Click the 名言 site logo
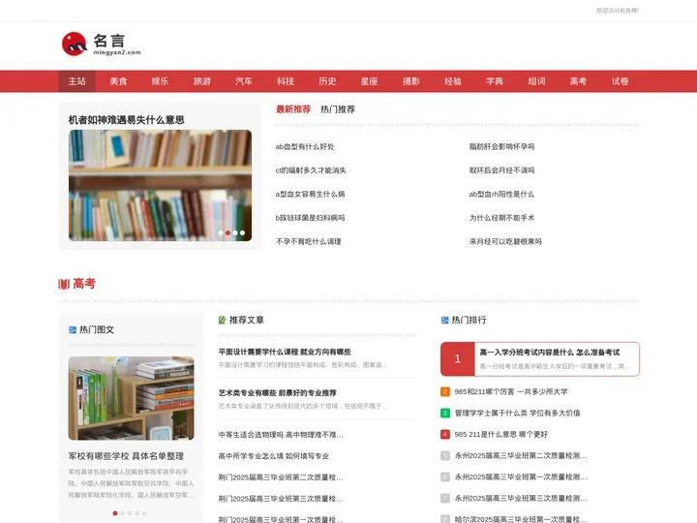Image resolution: width=697 pixels, height=523 pixels. click(x=102, y=44)
